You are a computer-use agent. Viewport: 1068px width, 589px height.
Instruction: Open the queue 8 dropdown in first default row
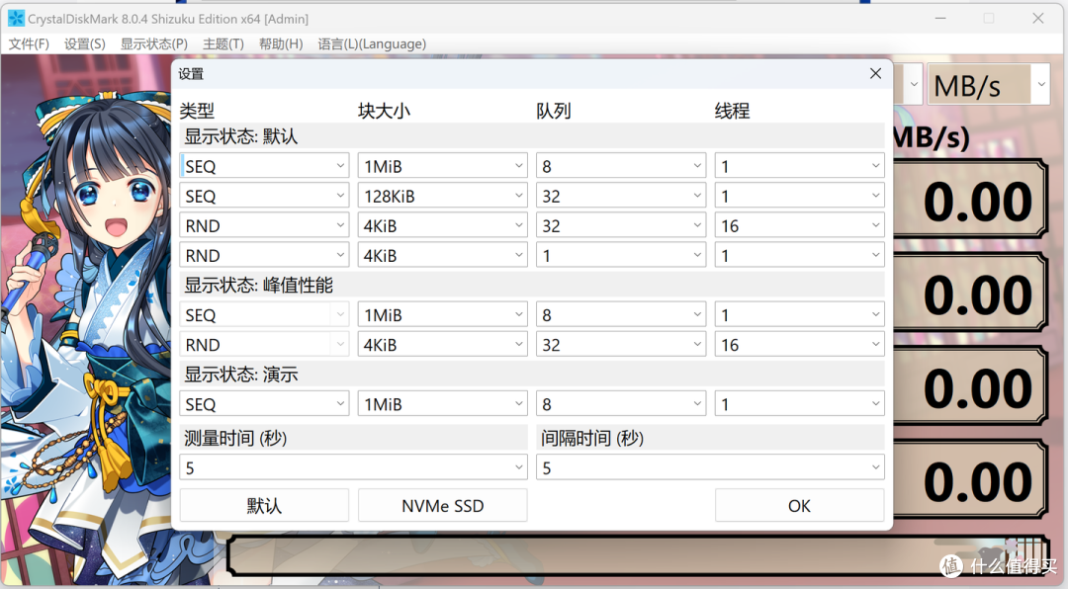(621, 166)
